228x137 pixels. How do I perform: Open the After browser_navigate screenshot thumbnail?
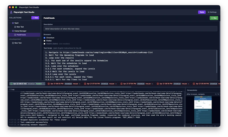point(203,110)
